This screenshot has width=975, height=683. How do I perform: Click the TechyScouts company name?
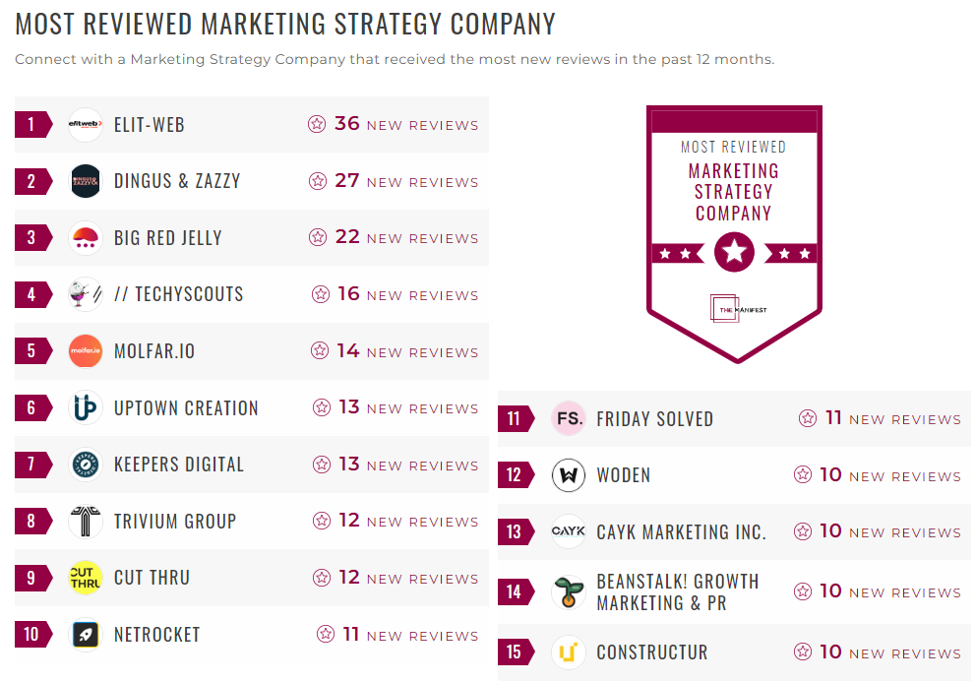[x=179, y=293]
